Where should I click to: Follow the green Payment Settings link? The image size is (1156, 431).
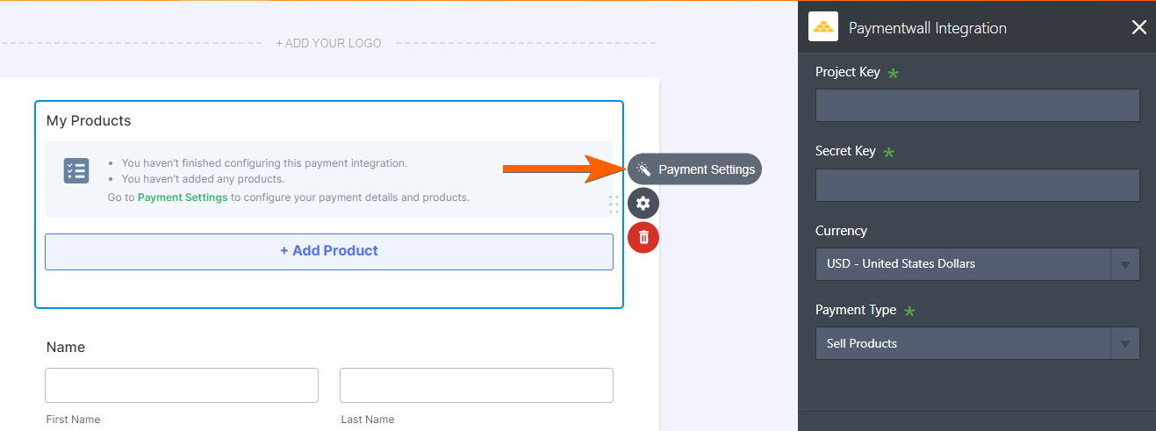[x=183, y=198]
